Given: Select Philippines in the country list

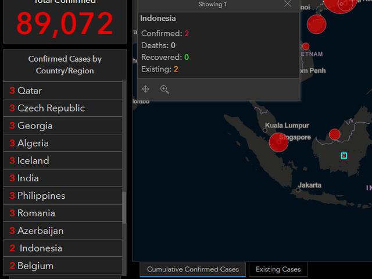Looking at the screenshot, I should 63,196.
